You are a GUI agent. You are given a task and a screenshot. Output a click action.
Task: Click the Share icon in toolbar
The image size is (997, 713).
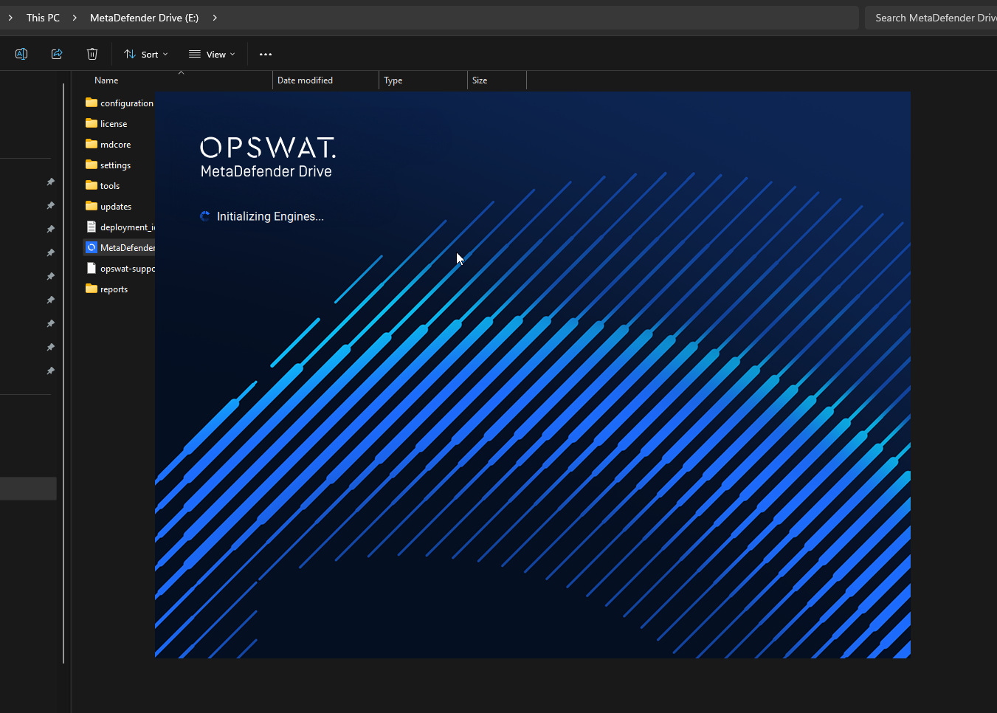coord(57,54)
